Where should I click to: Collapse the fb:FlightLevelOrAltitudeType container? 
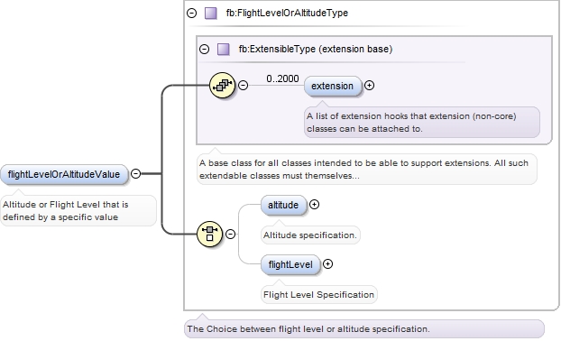(192, 14)
